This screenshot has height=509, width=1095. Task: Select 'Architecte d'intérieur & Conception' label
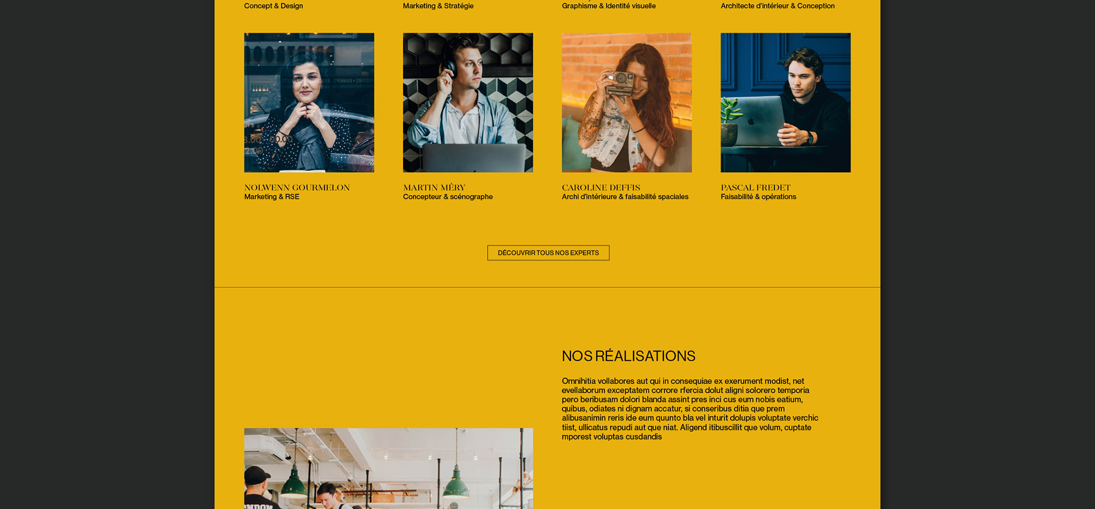(x=777, y=6)
